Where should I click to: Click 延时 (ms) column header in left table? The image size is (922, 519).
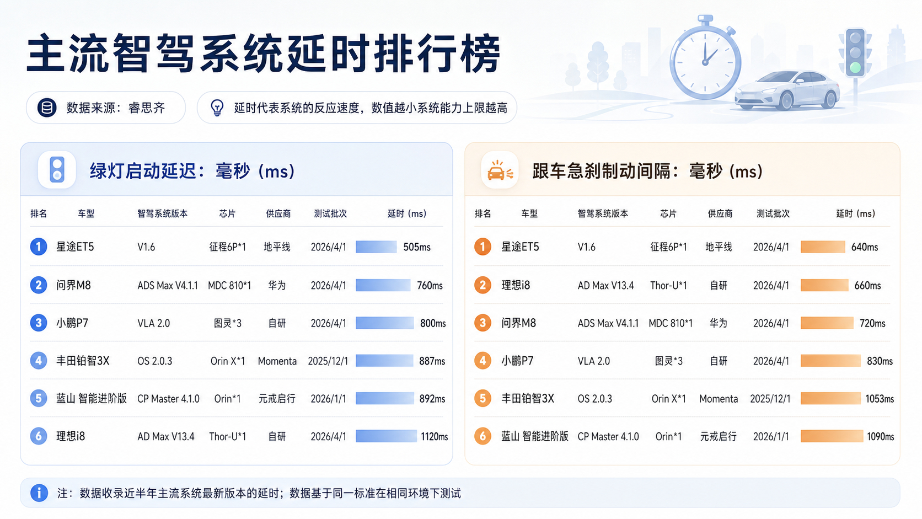(x=407, y=213)
